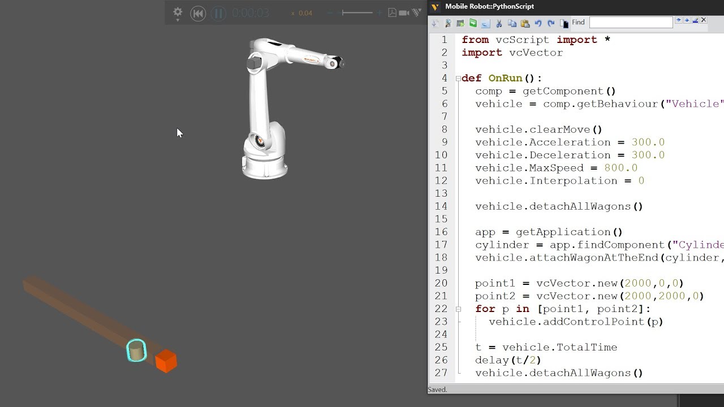Viewport: 724px width, 407px height.
Task: Select the cylinder in the 3D view
Action: (x=136, y=351)
